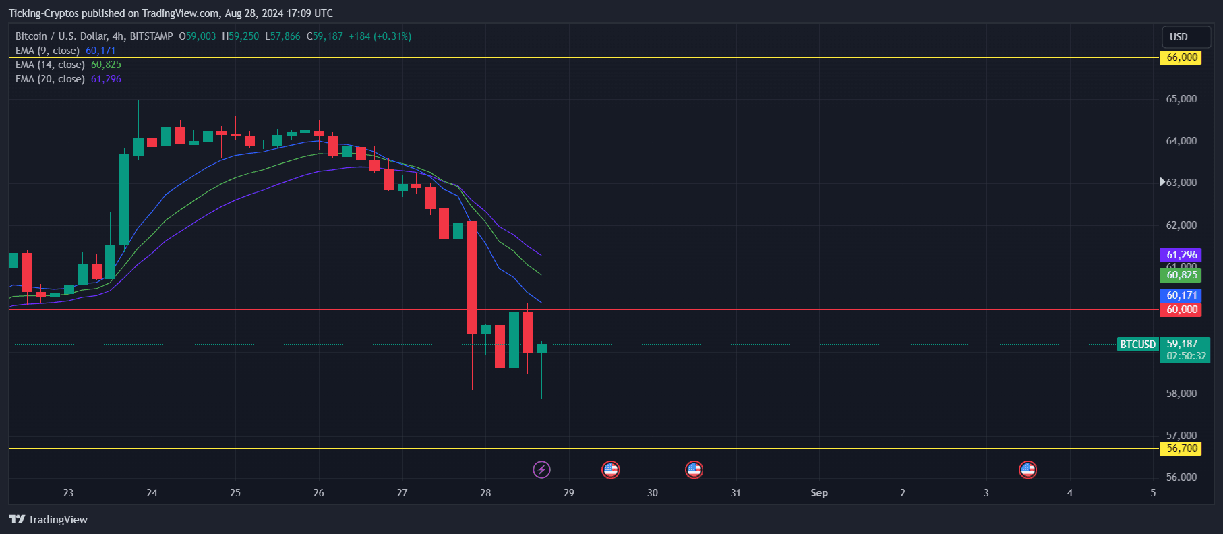Select the 56,700 yellow price label
This screenshot has height=534, width=1223.
[x=1180, y=448]
